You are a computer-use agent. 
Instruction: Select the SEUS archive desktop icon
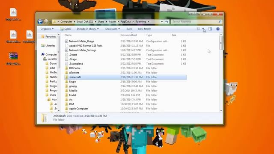13,56
